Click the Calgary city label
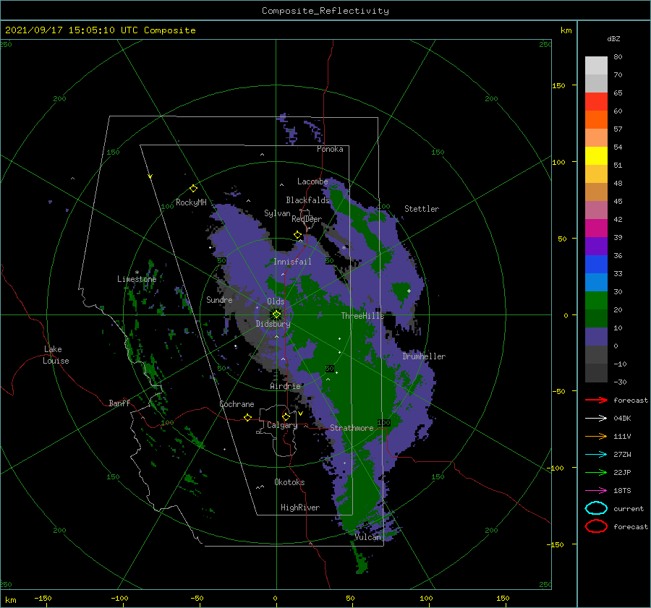This screenshot has height=608, width=651. [x=282, y=425]
